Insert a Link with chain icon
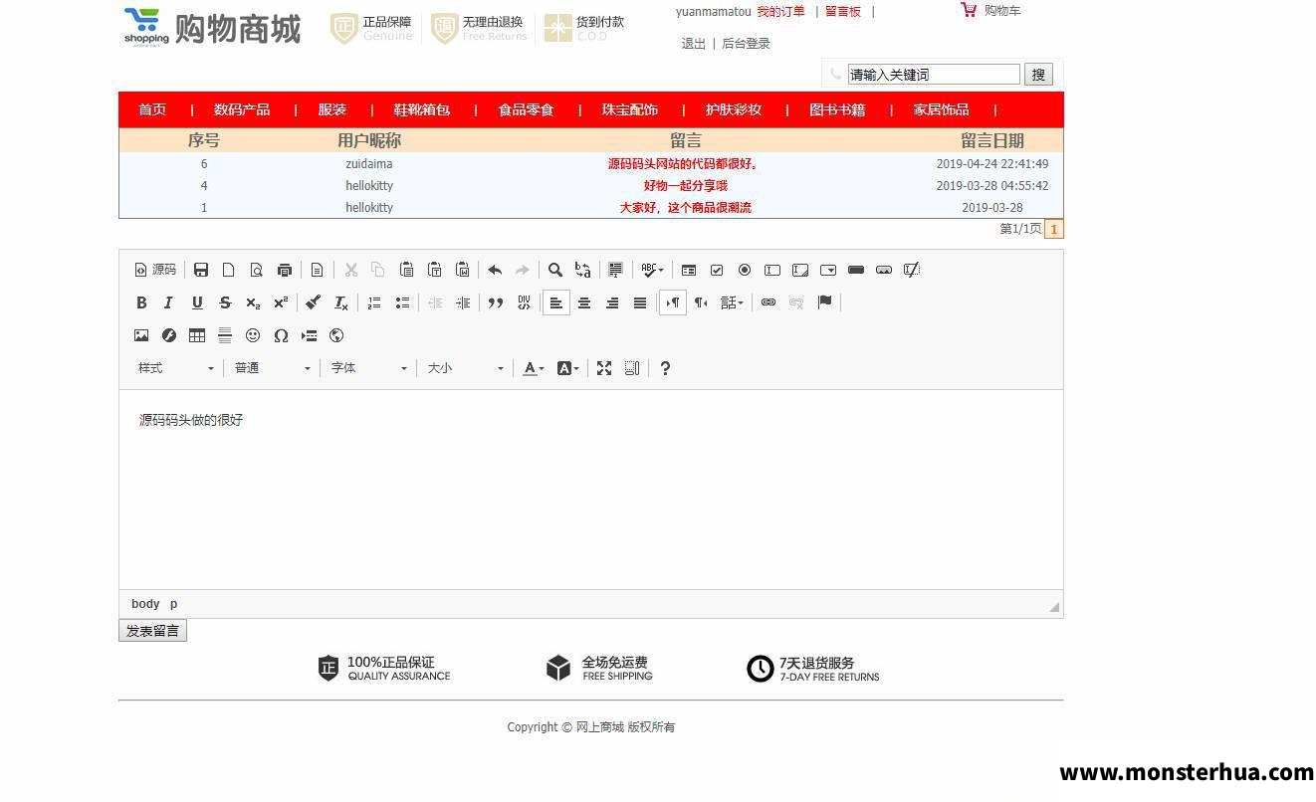Screen dimensions: 1316x802 (768, 302)
